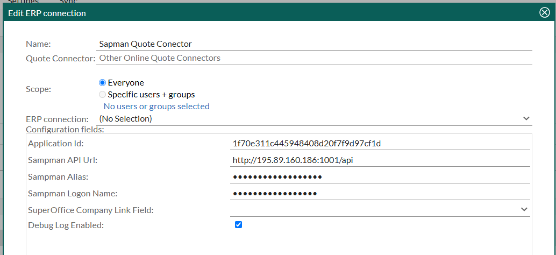Click the Application Id label
The height and width of the screenshot is (255, 556).
56,144
